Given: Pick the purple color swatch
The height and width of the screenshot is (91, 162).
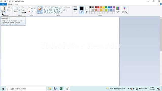Looking at the screenshot, I should point(114,7).
